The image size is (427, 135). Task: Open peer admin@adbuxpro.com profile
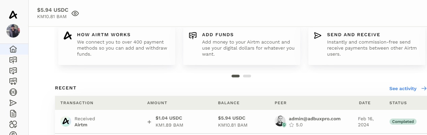pyautogui.click(x=314, y=119)
